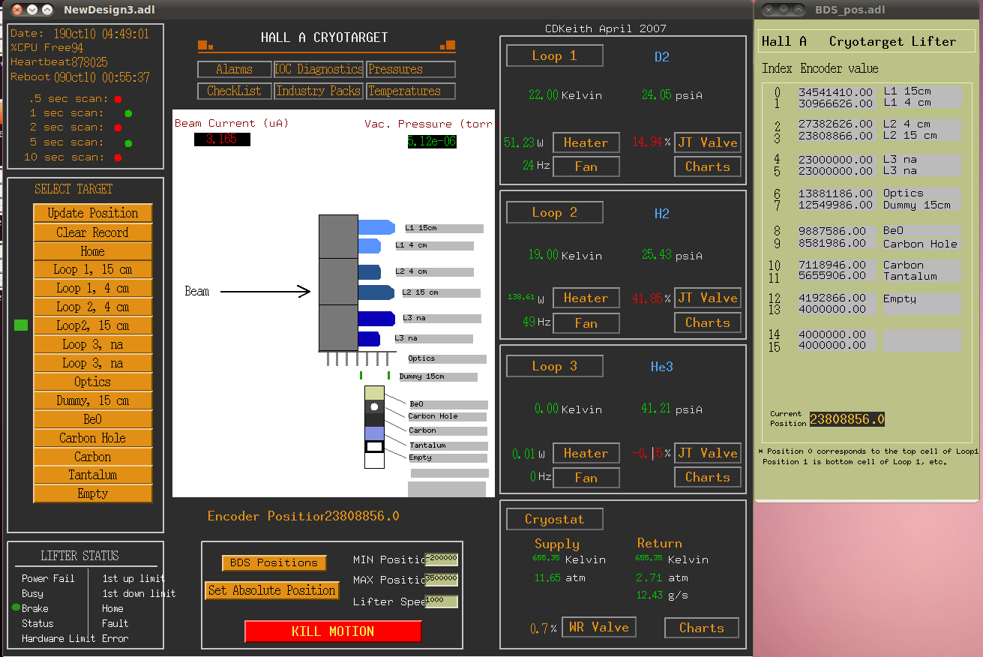Screen dimensions: 983x657
Task: Select target Loop2, 15 cm
Action: (93, 325)
